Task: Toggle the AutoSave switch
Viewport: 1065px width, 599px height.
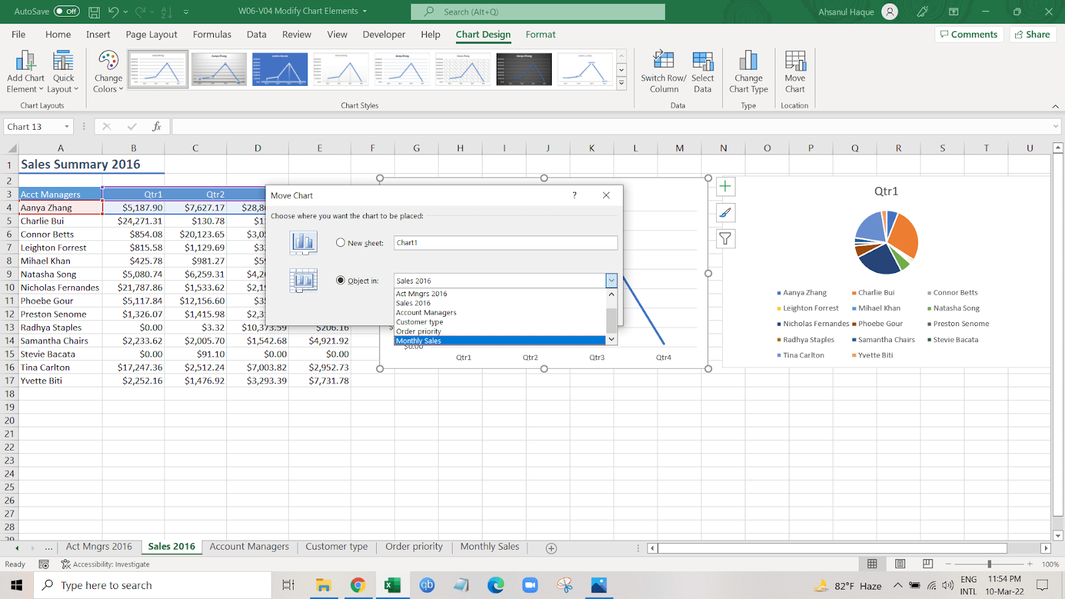Action: 67,11
